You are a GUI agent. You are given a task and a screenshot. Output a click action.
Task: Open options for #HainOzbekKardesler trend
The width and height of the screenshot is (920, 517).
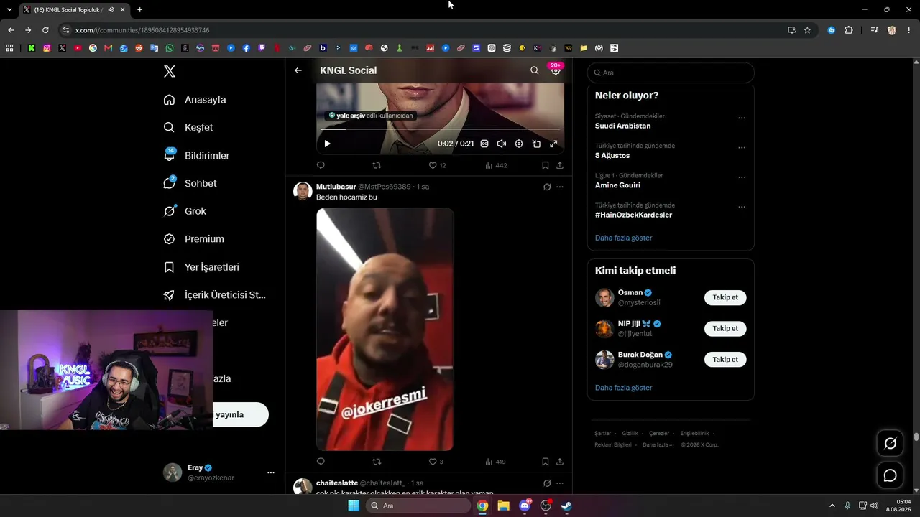742,207
